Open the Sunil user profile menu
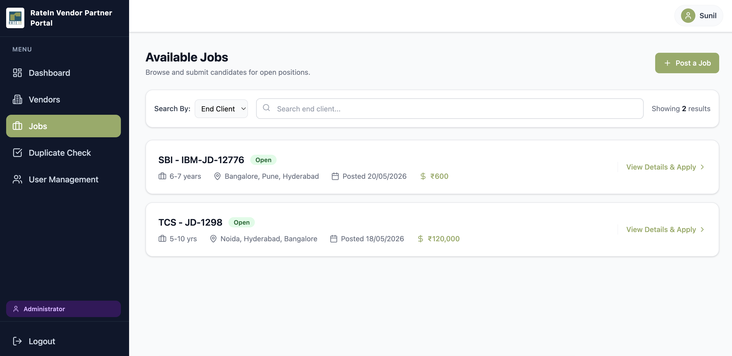Screen dimensions: 732x356 point(698,16)
